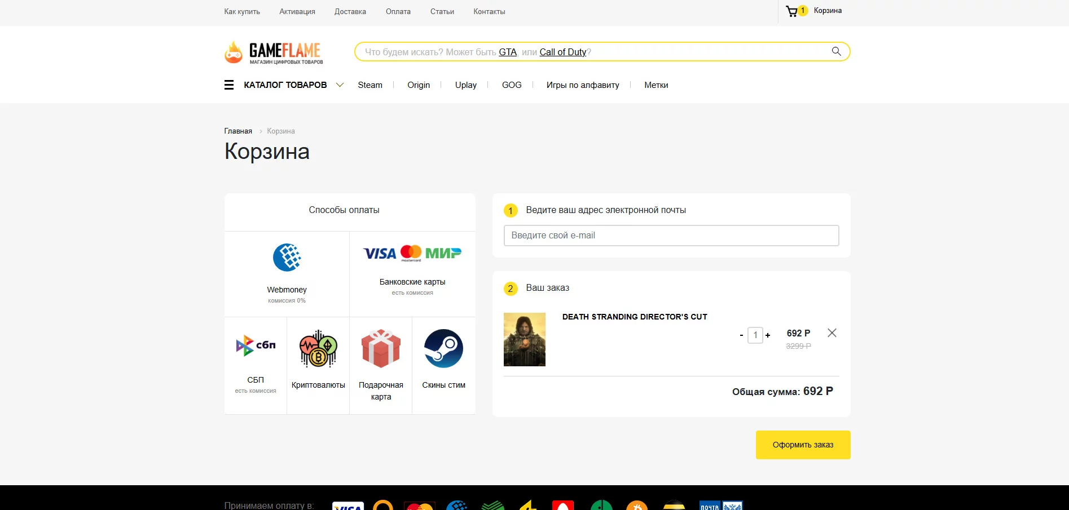Open the Оплата link
The width and height of the screenshot is (1069, 510).
(398, 12)
